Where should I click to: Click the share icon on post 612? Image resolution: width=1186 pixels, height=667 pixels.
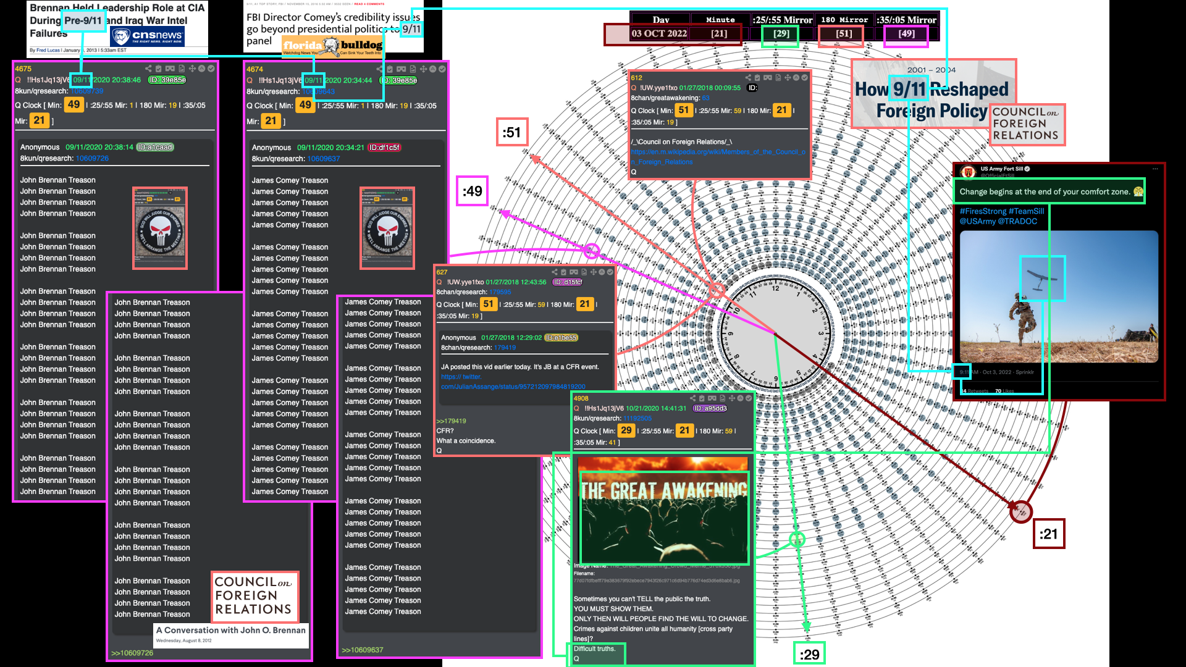[x=748, y=78]
